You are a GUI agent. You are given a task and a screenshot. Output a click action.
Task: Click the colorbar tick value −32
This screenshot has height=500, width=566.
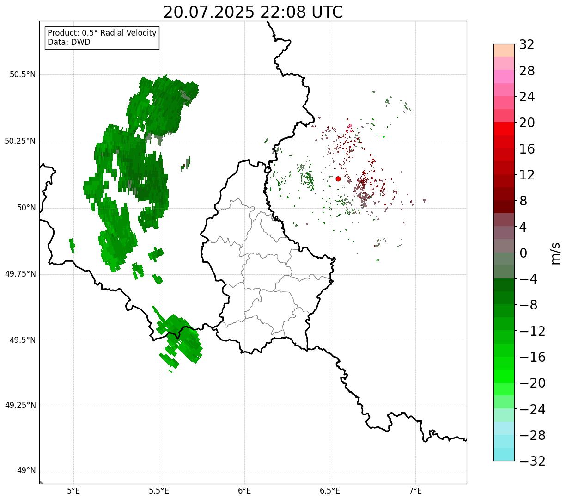pyautogui.click(x=532, y=461)
